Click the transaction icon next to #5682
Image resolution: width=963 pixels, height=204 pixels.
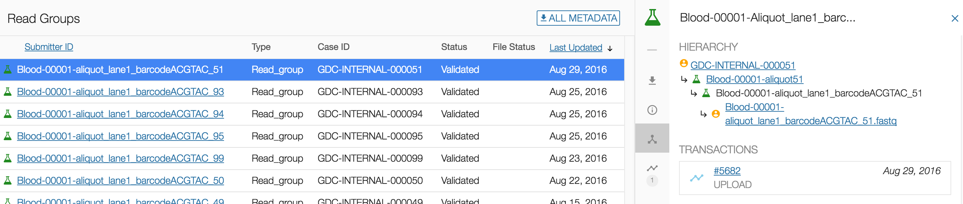pos(696,178)
